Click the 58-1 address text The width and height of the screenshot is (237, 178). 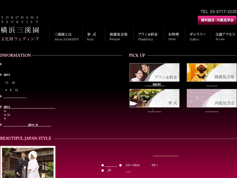click(x=155, y=165)
